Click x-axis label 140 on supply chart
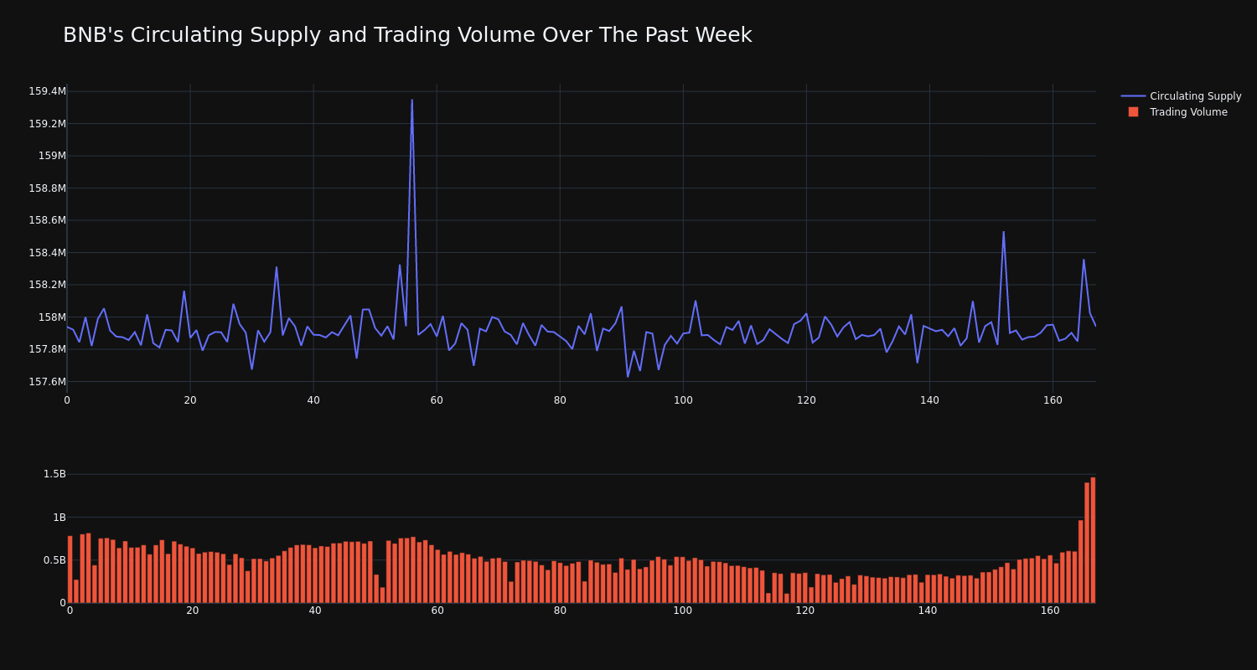The height and width of the screenshot is (670, 1257). [x=929, y=400]
